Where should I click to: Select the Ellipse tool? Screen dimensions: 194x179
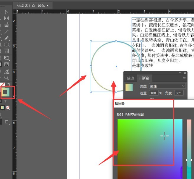click(6, 45)
